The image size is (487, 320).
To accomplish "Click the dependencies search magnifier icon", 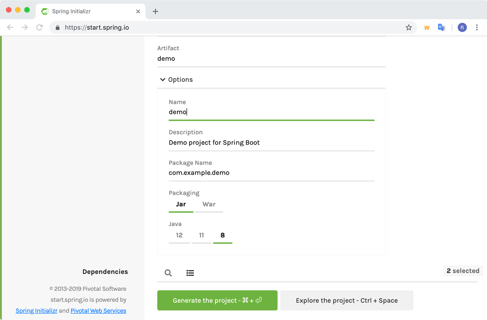I will pyautogui.click(x=168, y=273).
